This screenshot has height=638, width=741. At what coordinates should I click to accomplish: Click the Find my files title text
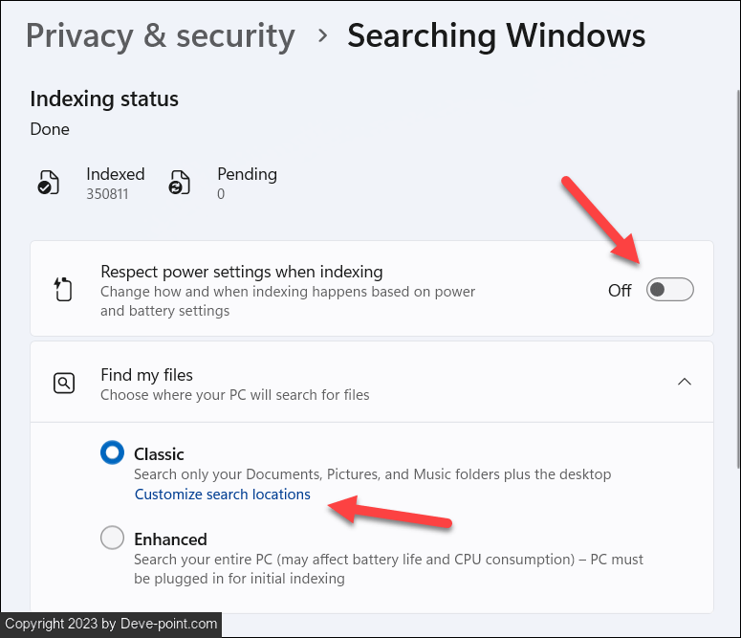tap(146, 375)
